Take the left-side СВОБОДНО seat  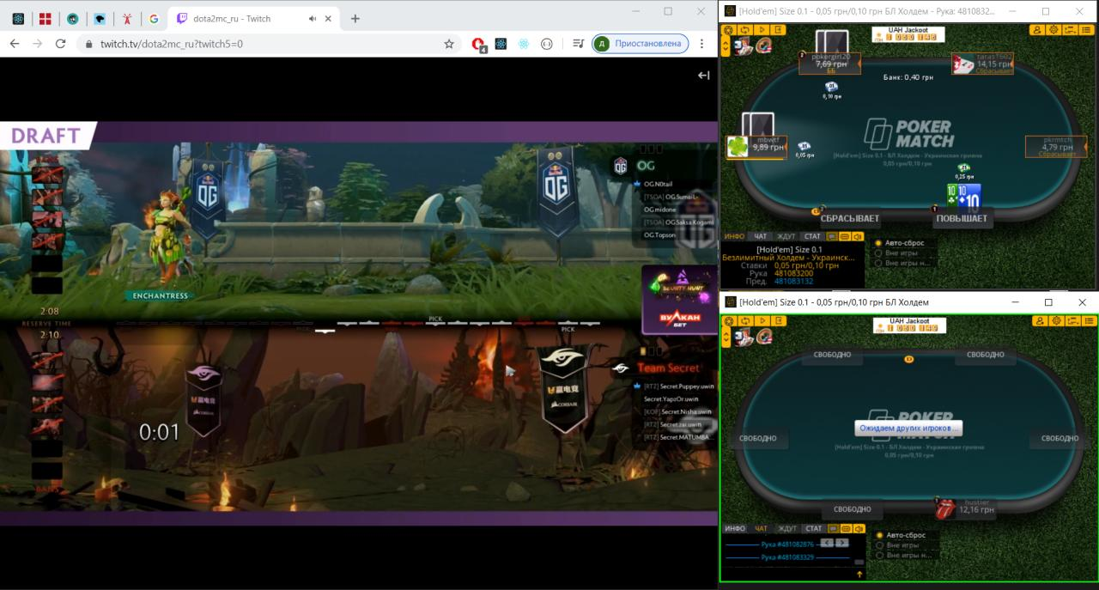click(x=757, y=438)
